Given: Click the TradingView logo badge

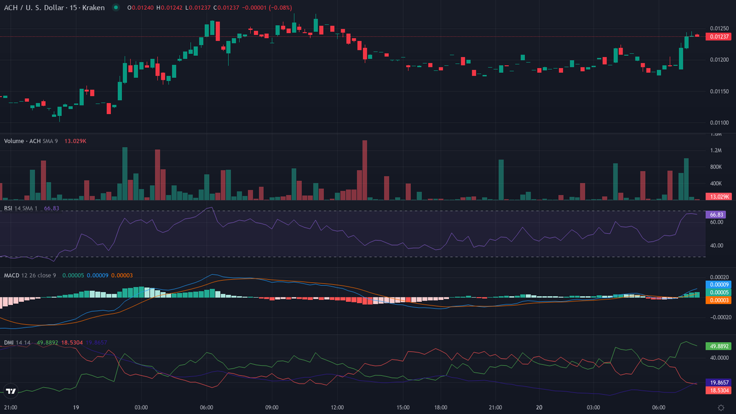Looking at the screenshot, I should click(x=10, y=391).
